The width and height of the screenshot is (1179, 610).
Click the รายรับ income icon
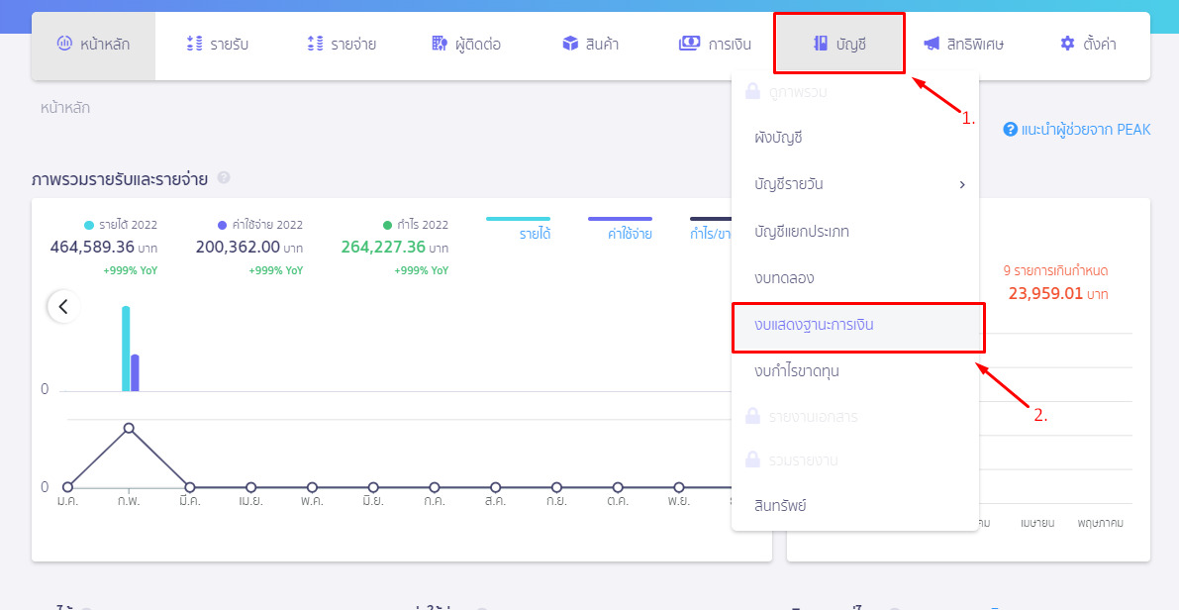point(195,44)
